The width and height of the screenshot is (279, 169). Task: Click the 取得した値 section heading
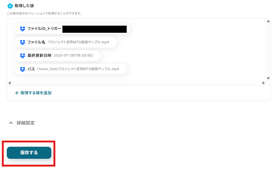(x=24, y=6)
